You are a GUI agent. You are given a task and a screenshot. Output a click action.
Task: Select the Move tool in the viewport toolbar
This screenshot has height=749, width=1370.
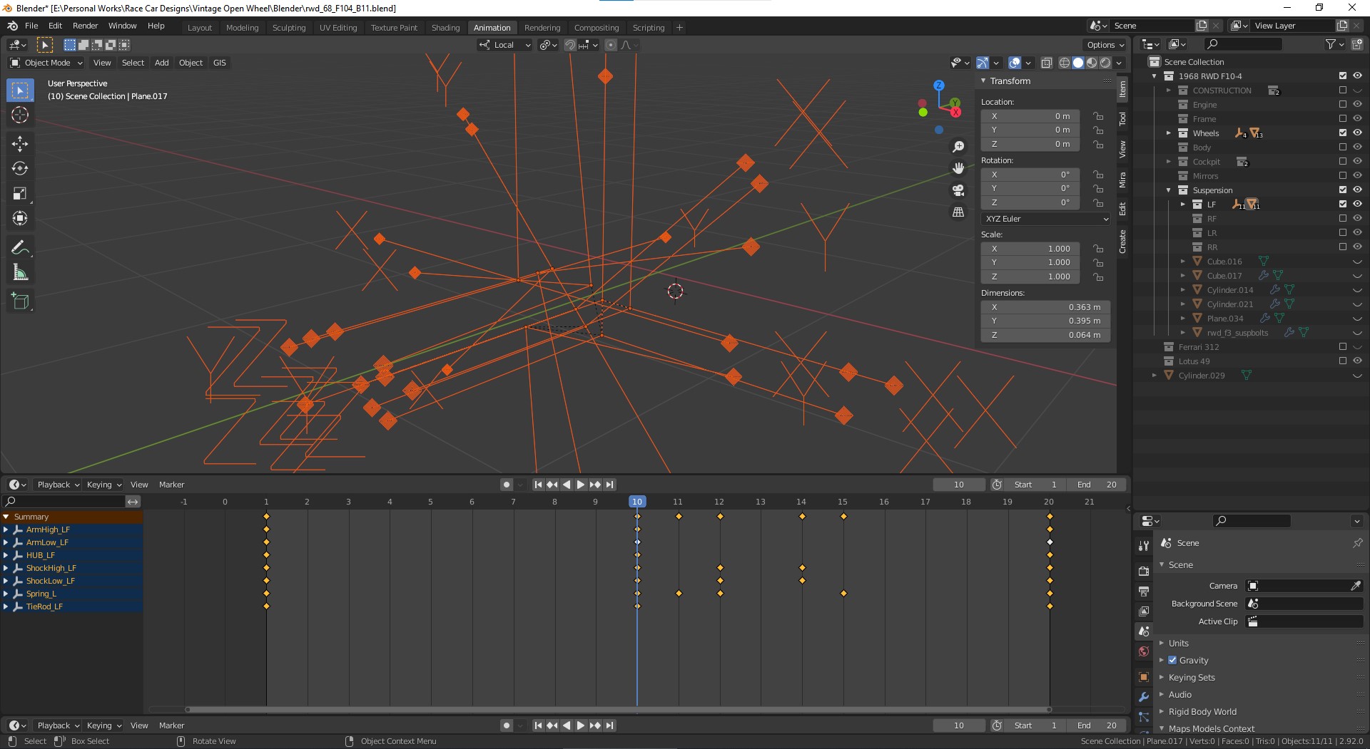click(20, 144)
